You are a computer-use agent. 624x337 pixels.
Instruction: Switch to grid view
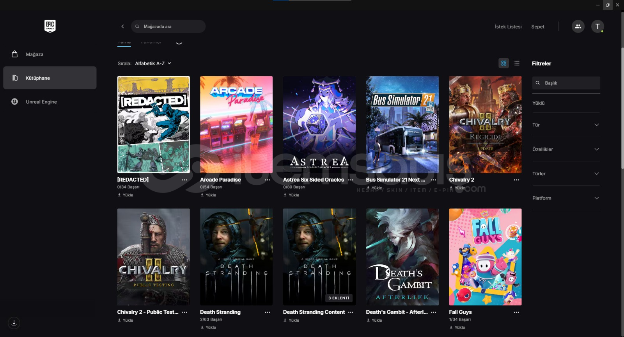point(504,63)
